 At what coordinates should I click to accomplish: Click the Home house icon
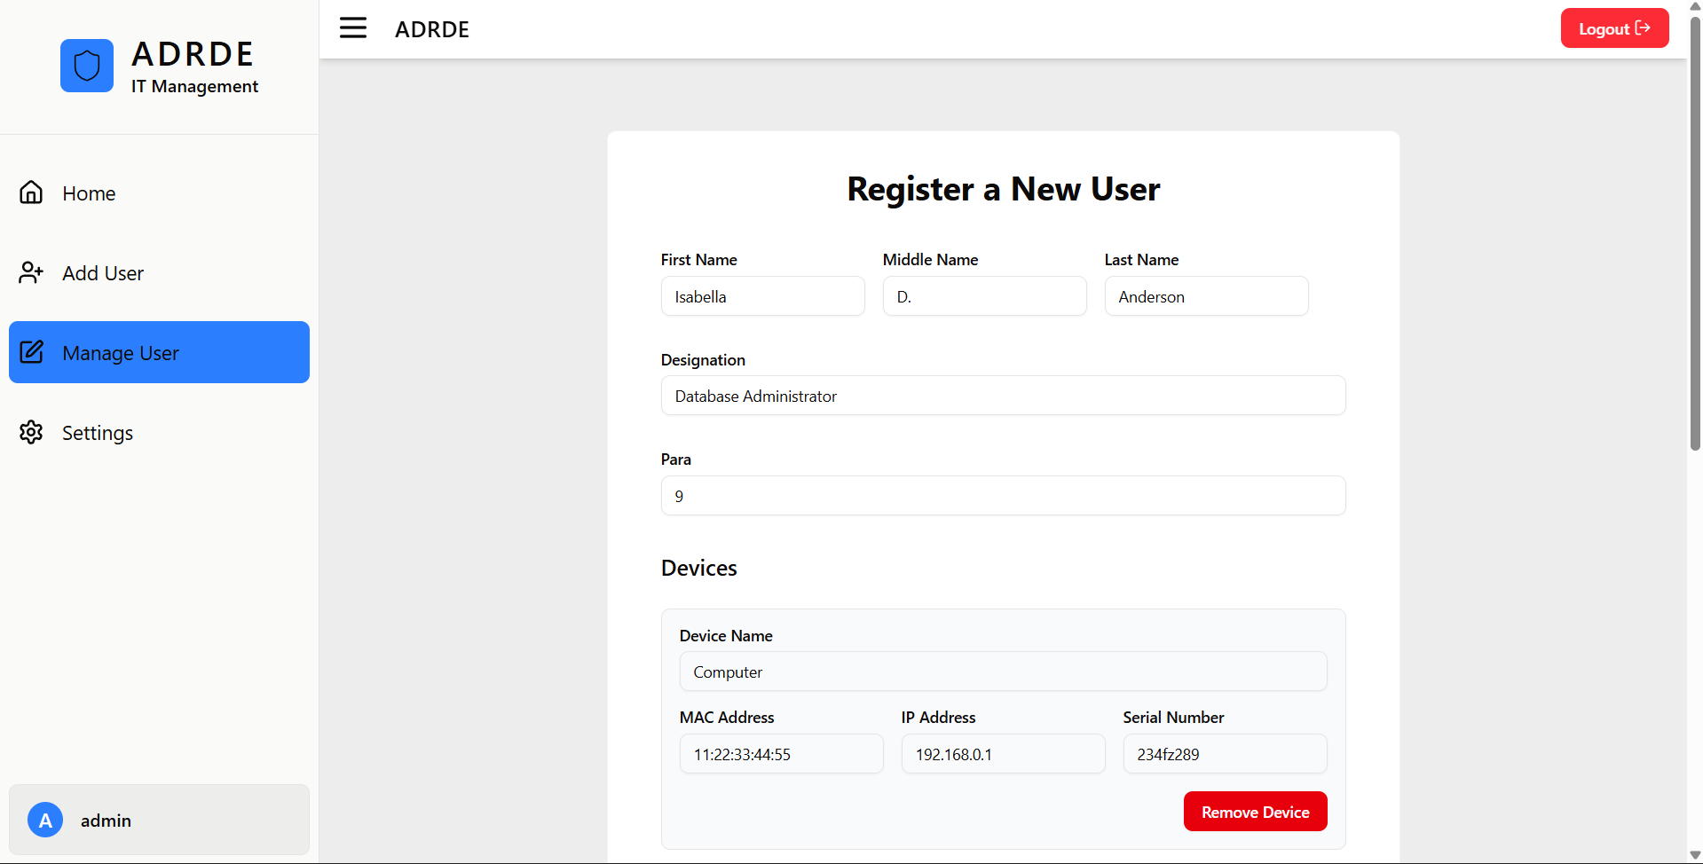pos(31,192)
